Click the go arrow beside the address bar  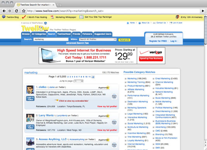click(203, 11)
